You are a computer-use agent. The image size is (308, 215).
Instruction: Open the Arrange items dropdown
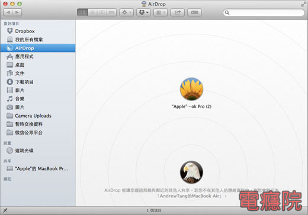161,12
